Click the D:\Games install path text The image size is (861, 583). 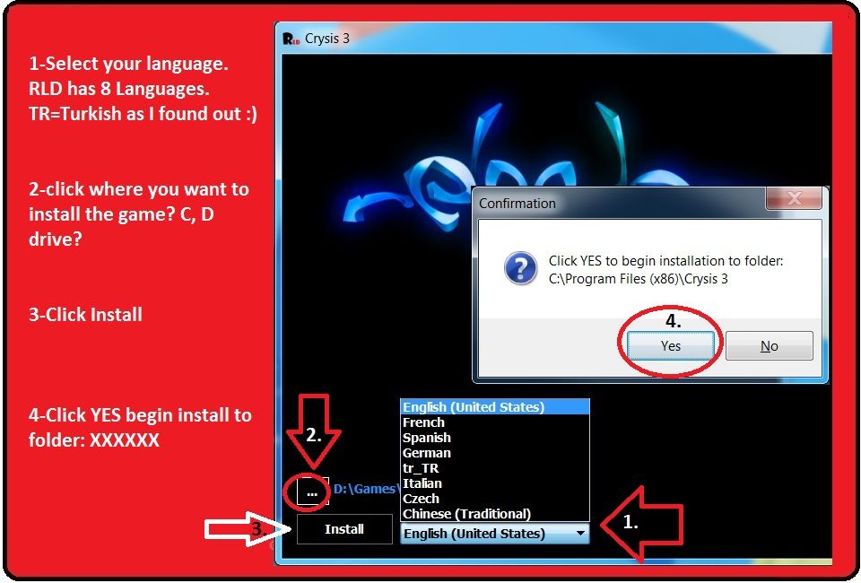pyautogui.click(x=366, y=489)
